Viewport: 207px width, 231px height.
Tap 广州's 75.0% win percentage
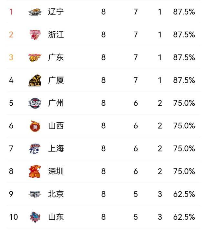tap(184, 103)
